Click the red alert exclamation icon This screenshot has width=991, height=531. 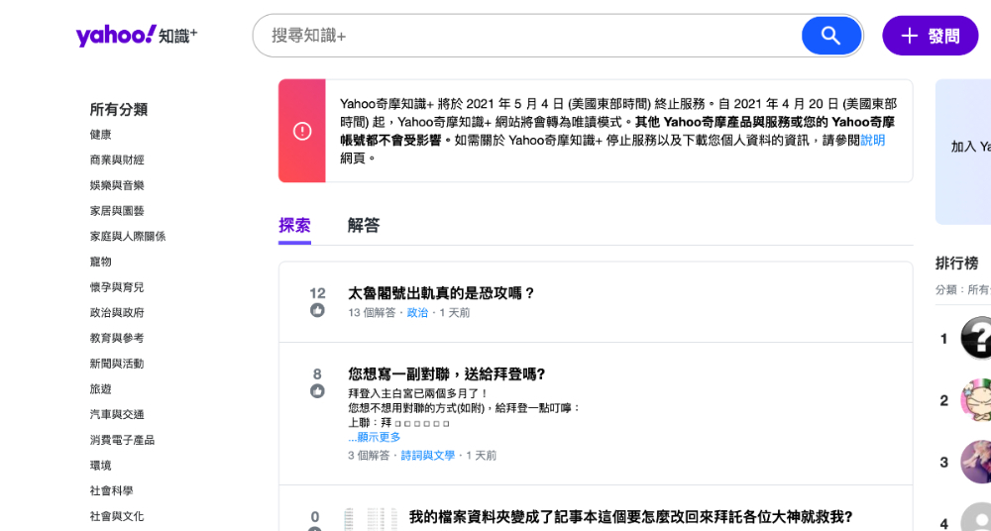(302, 131)
